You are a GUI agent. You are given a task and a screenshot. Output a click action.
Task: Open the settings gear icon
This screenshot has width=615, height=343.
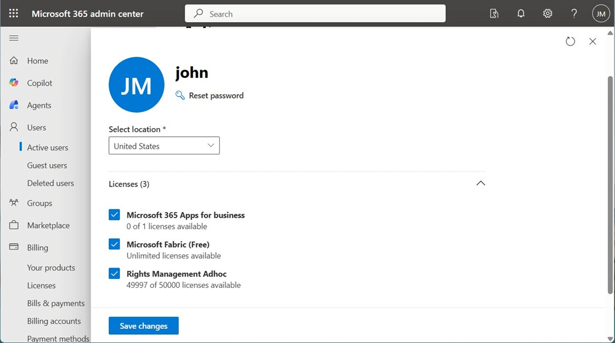[548, 13]
